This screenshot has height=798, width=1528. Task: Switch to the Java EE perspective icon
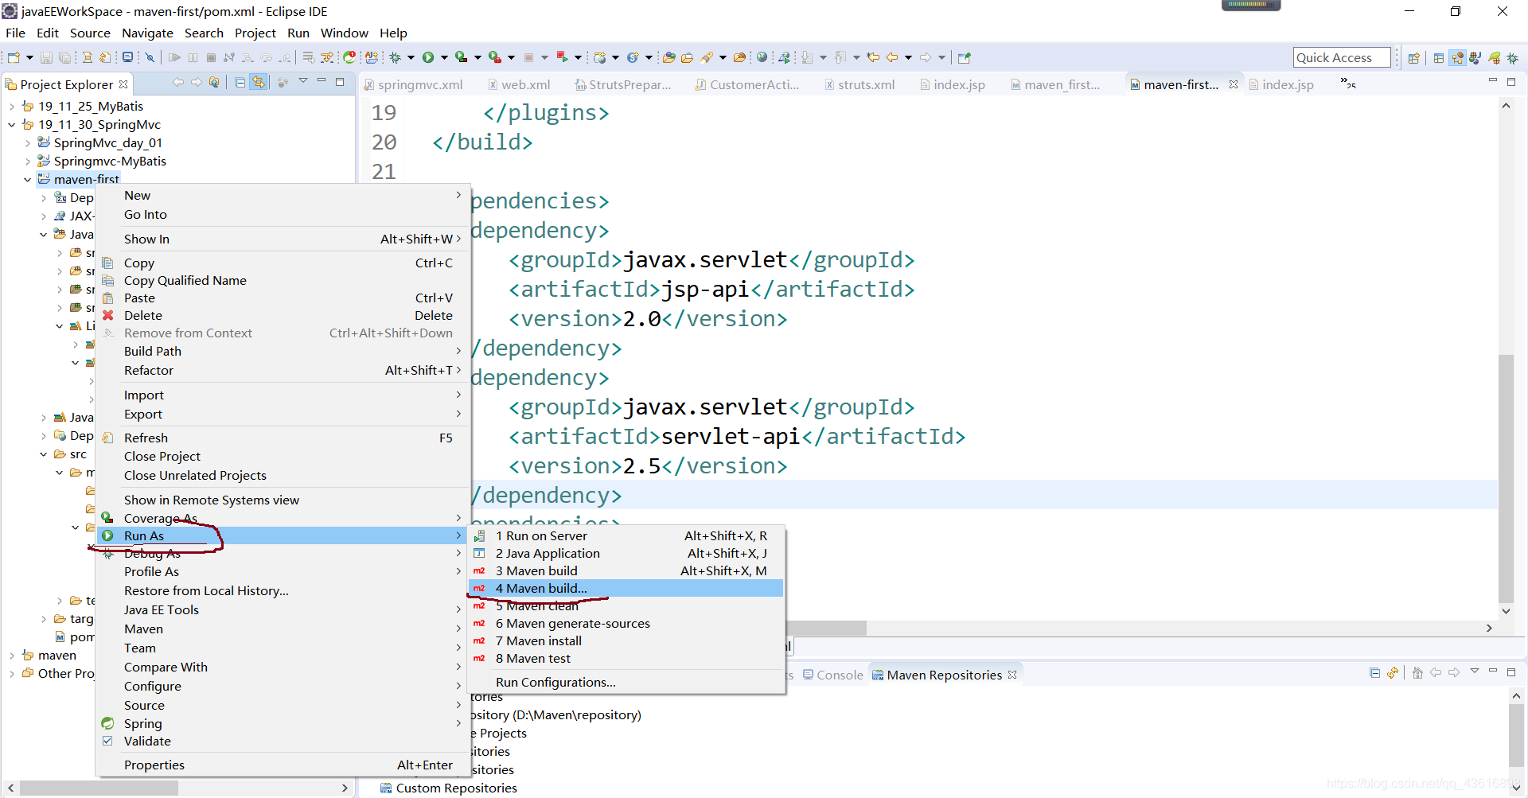pos(1457,58)
